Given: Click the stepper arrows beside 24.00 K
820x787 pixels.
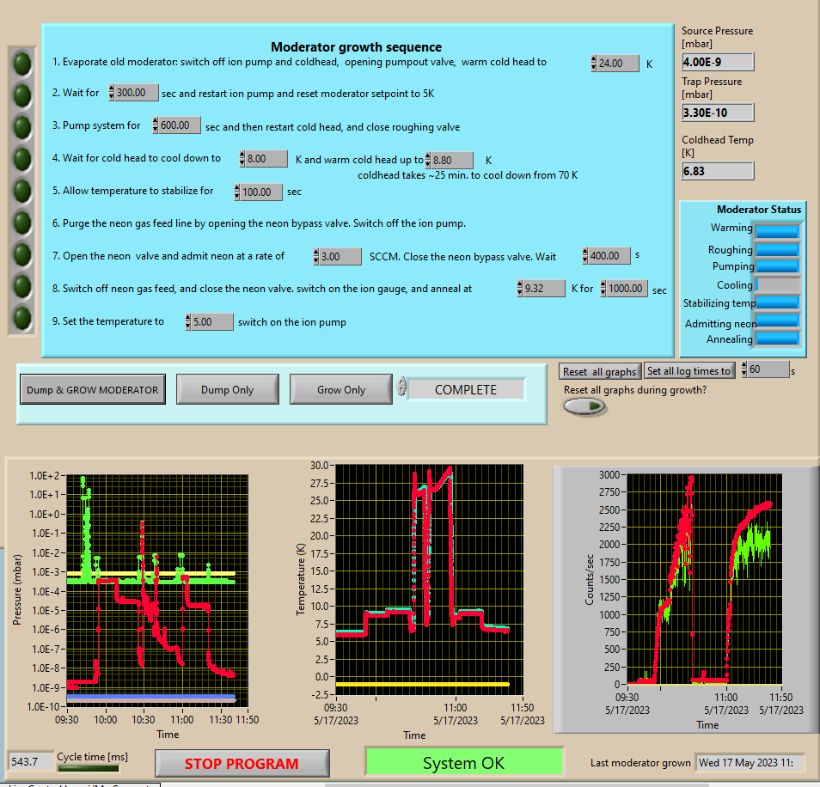Looking at the screenshot, I should click(x=594, y=64).
